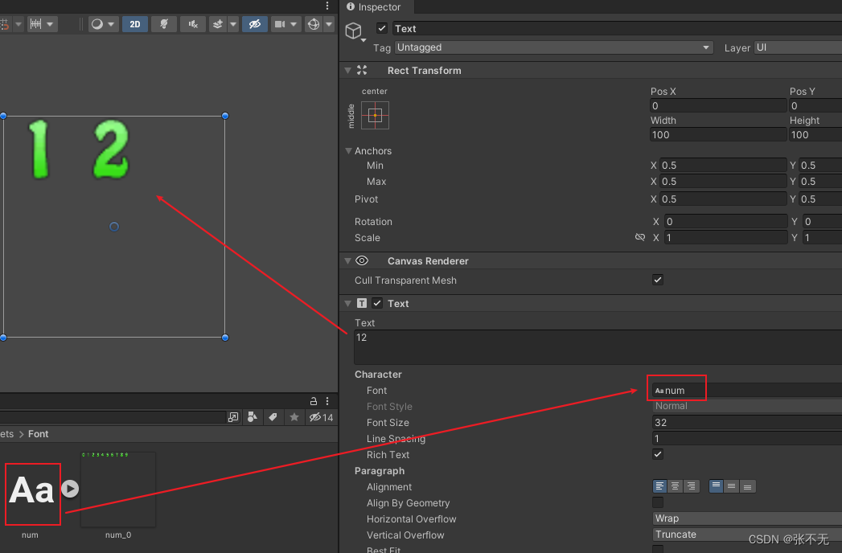842x553 pixels.
Task: Select the num font asset thumbnail
Action: 32,492
